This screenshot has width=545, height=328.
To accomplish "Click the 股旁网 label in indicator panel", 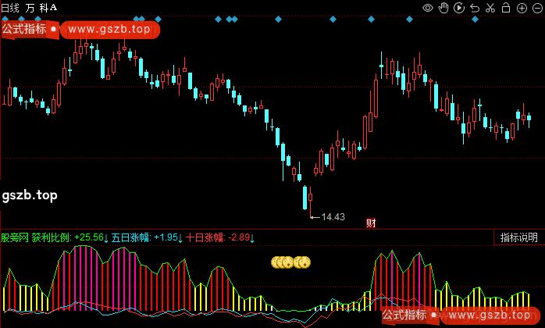I will click(14, 237).
